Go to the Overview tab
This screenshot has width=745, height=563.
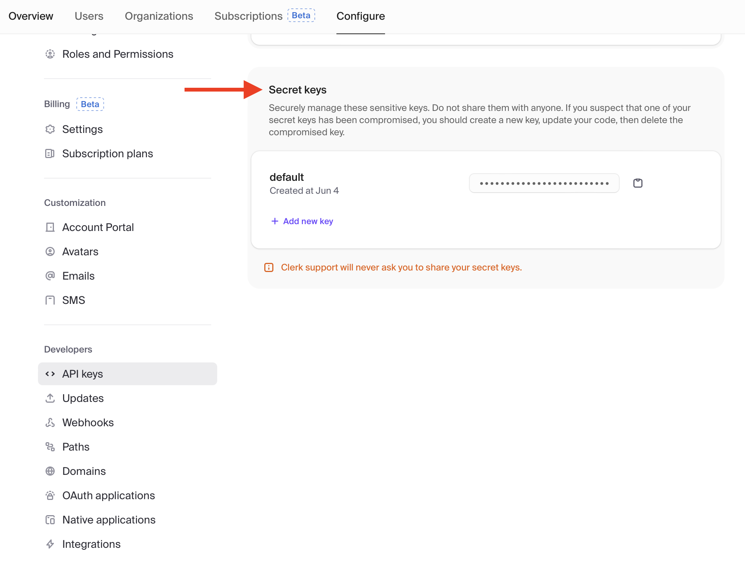pyautogui.click(x=31, y=16)
